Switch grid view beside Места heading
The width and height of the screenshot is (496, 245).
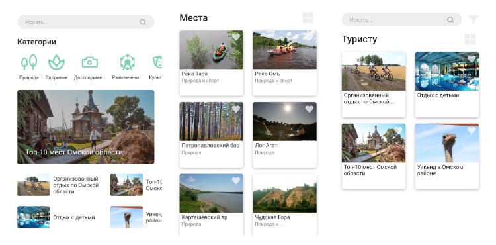click(x=308, y=18)
